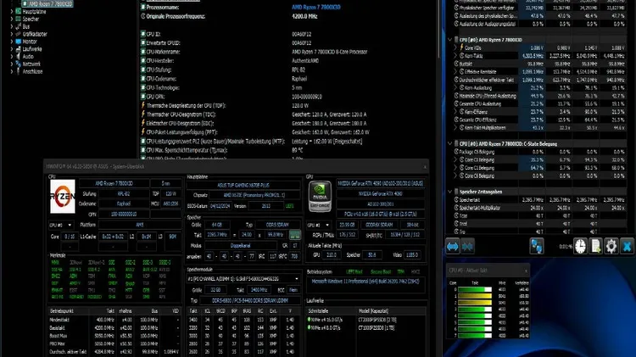Click the blue arrows icon in the sensor toolbar
Viewport: 636px width, 357px height.
[453, 246]
